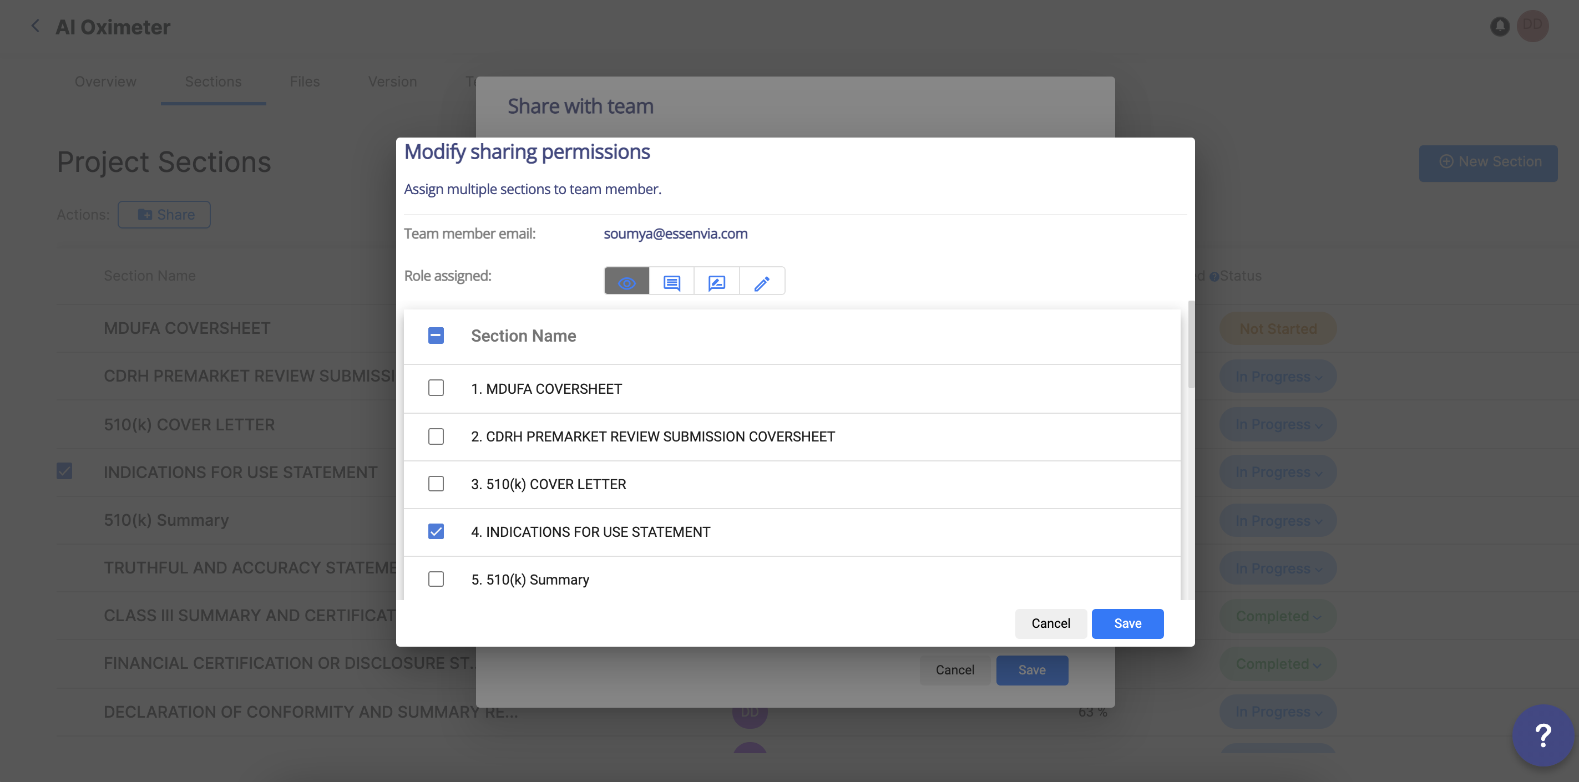1579x782 pixels.
Task: Click the 3. 510(k) COVER LETTER text
Action: pos(548,484)
